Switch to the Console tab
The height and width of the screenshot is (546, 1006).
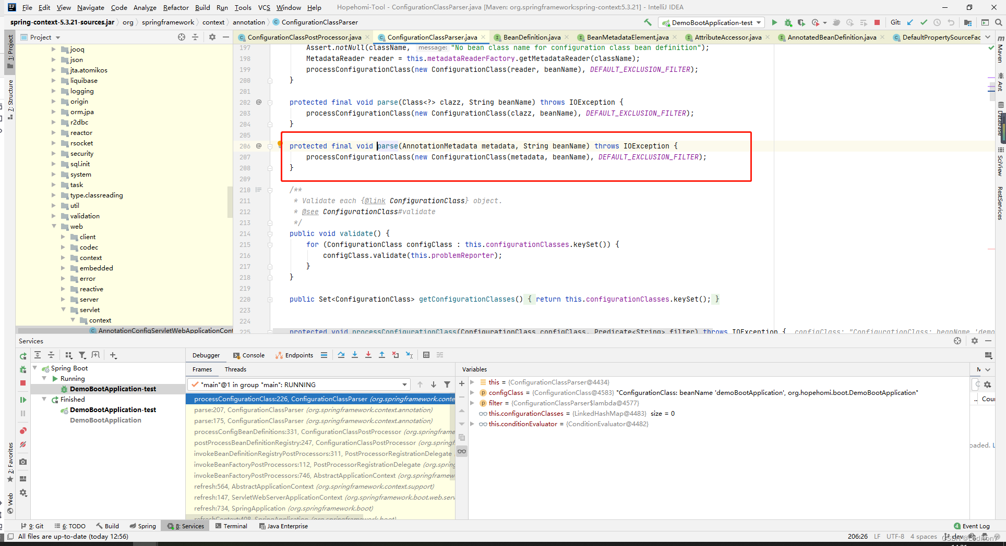click(249, 355)
